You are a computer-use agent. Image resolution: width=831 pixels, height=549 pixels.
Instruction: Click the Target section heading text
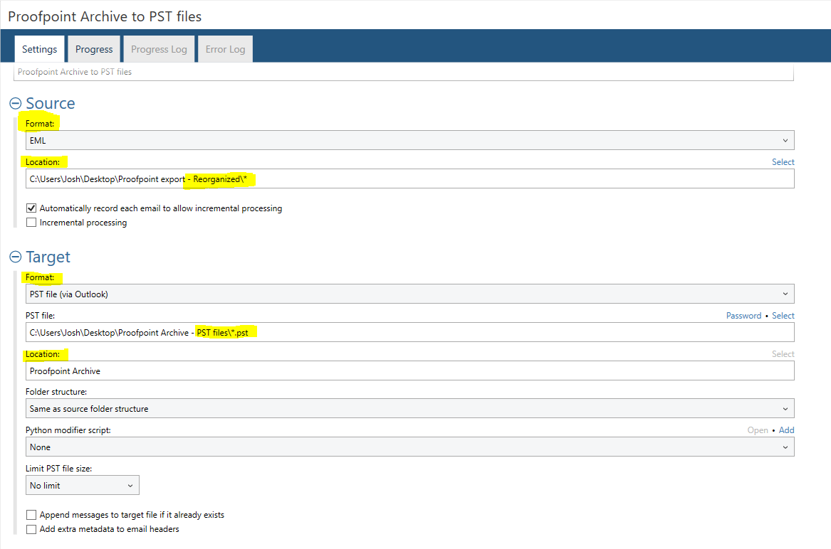pos(48,257)
